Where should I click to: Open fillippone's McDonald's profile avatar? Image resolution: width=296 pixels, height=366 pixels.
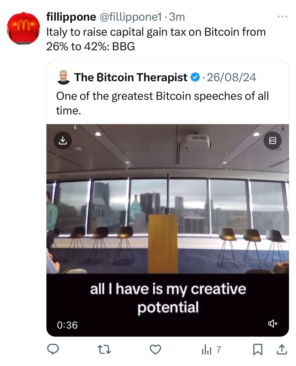coord(23,28)
